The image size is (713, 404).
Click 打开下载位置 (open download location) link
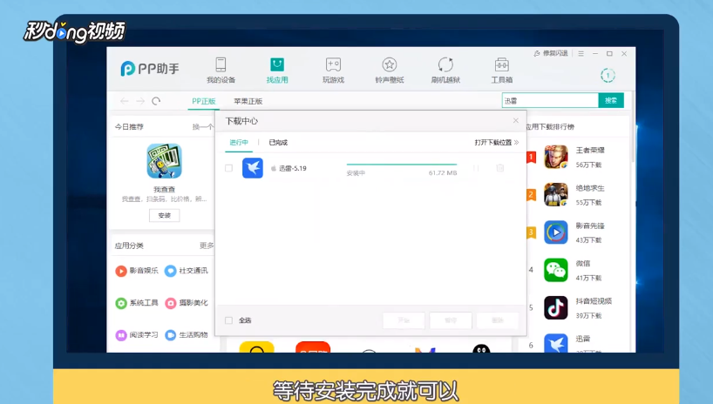[497, 143]
